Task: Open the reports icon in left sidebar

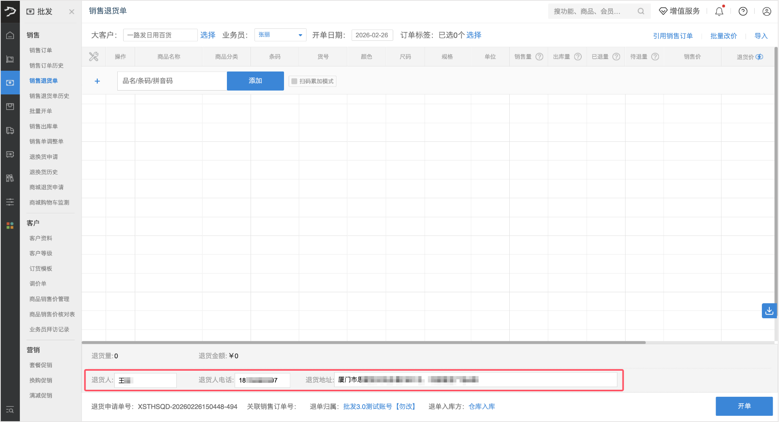Action: 10,178
